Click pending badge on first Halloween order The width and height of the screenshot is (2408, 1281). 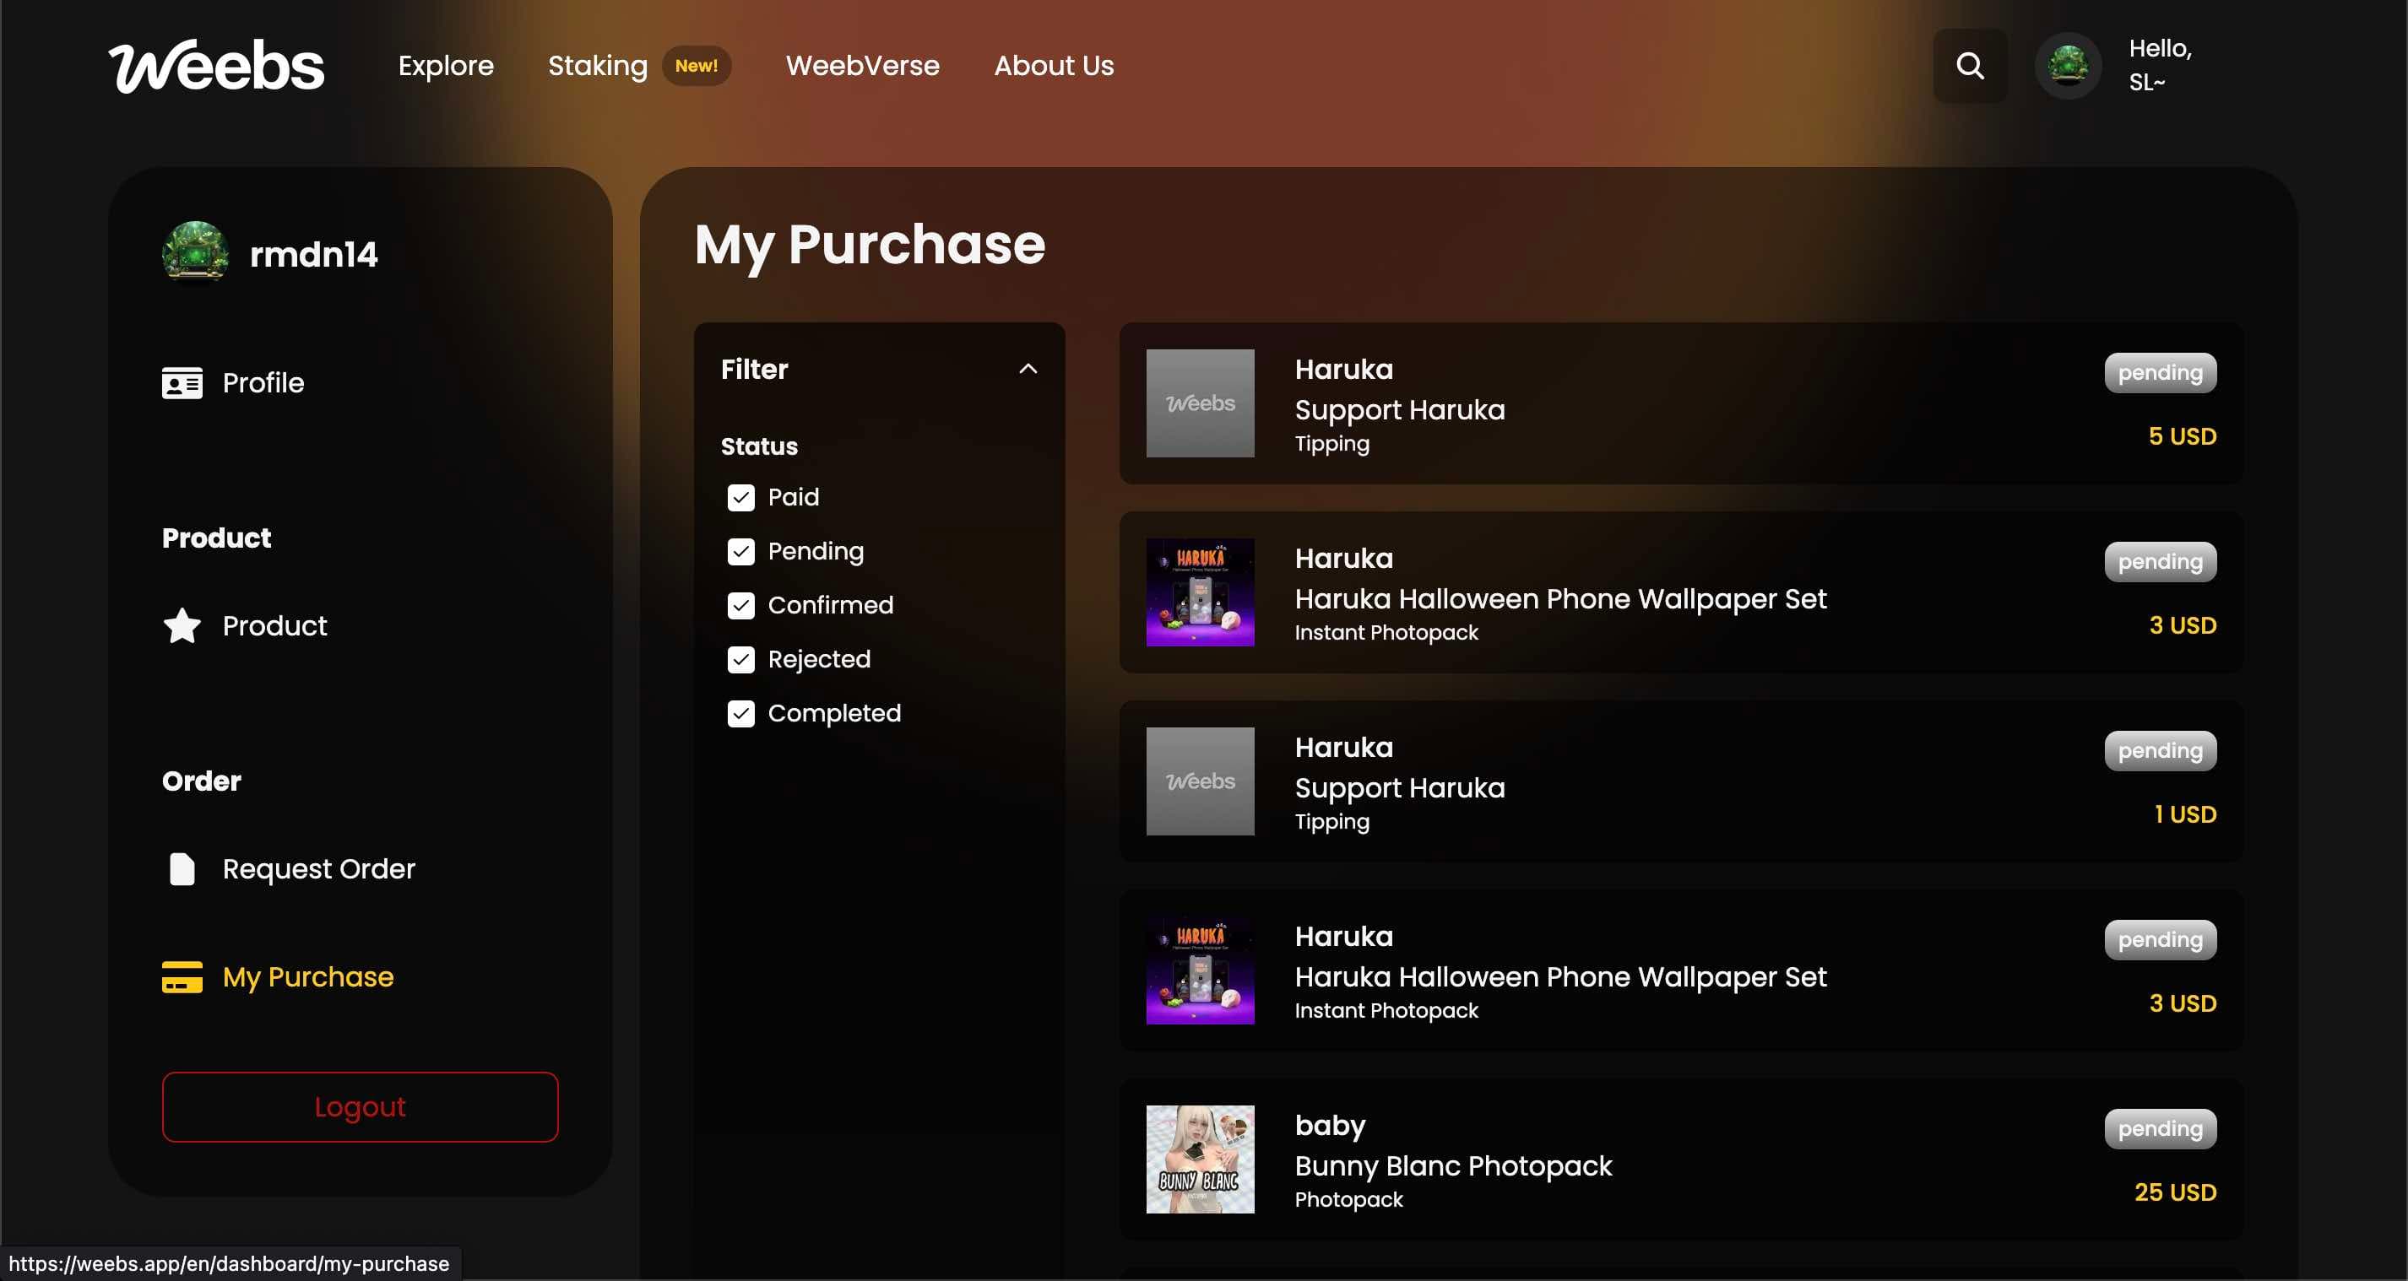click(2161, 561)
